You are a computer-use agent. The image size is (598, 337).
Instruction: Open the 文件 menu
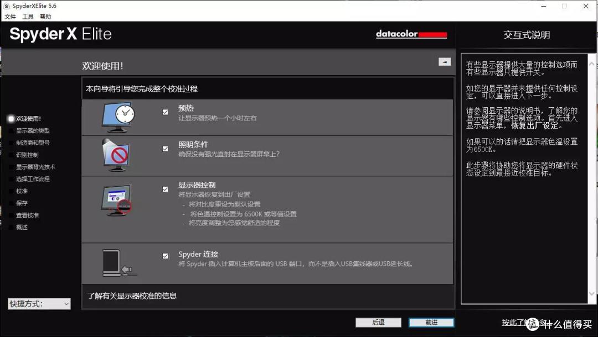(x=11, y=17)
